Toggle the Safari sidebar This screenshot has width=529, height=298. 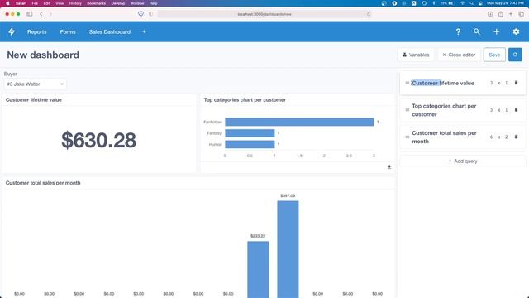[x=30, y=14]
